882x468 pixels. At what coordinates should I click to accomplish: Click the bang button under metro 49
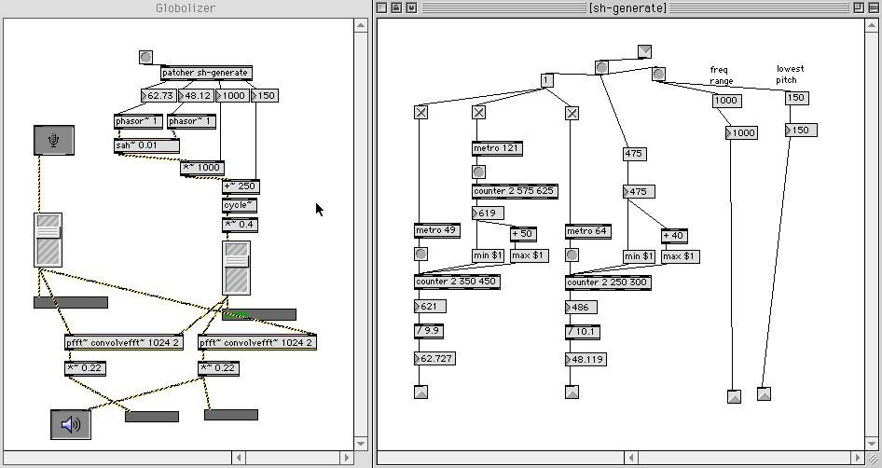tap(420, 255)
